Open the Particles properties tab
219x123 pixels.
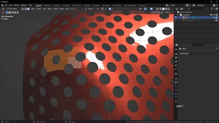point(176,86)
